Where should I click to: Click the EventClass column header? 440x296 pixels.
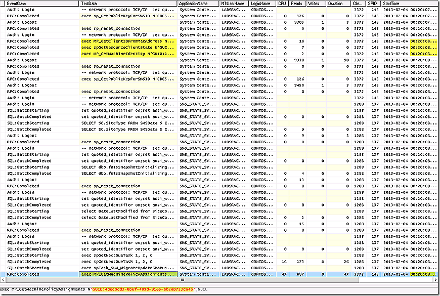click(42, 4)
